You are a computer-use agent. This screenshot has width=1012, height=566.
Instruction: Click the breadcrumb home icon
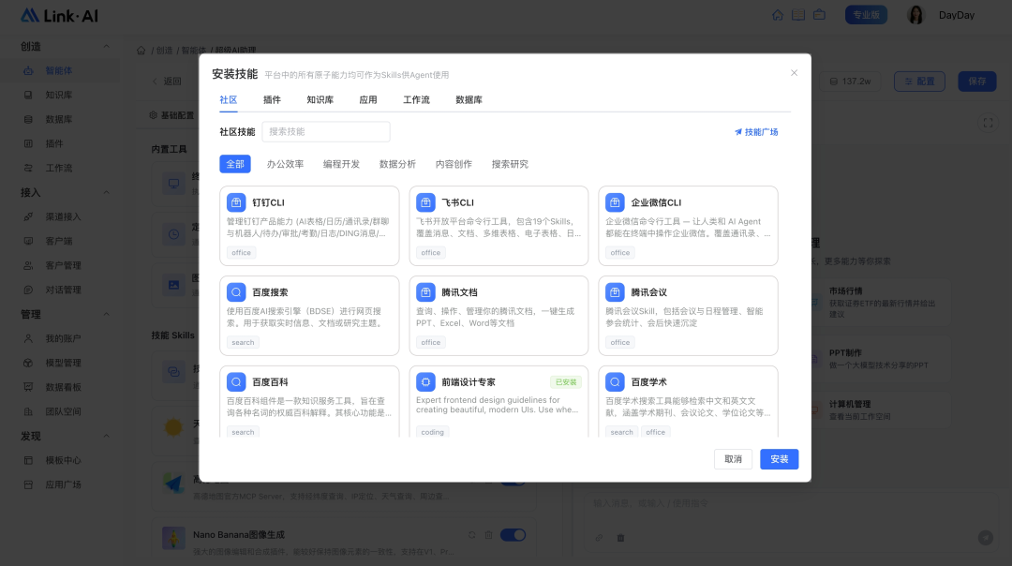(141, 51)
